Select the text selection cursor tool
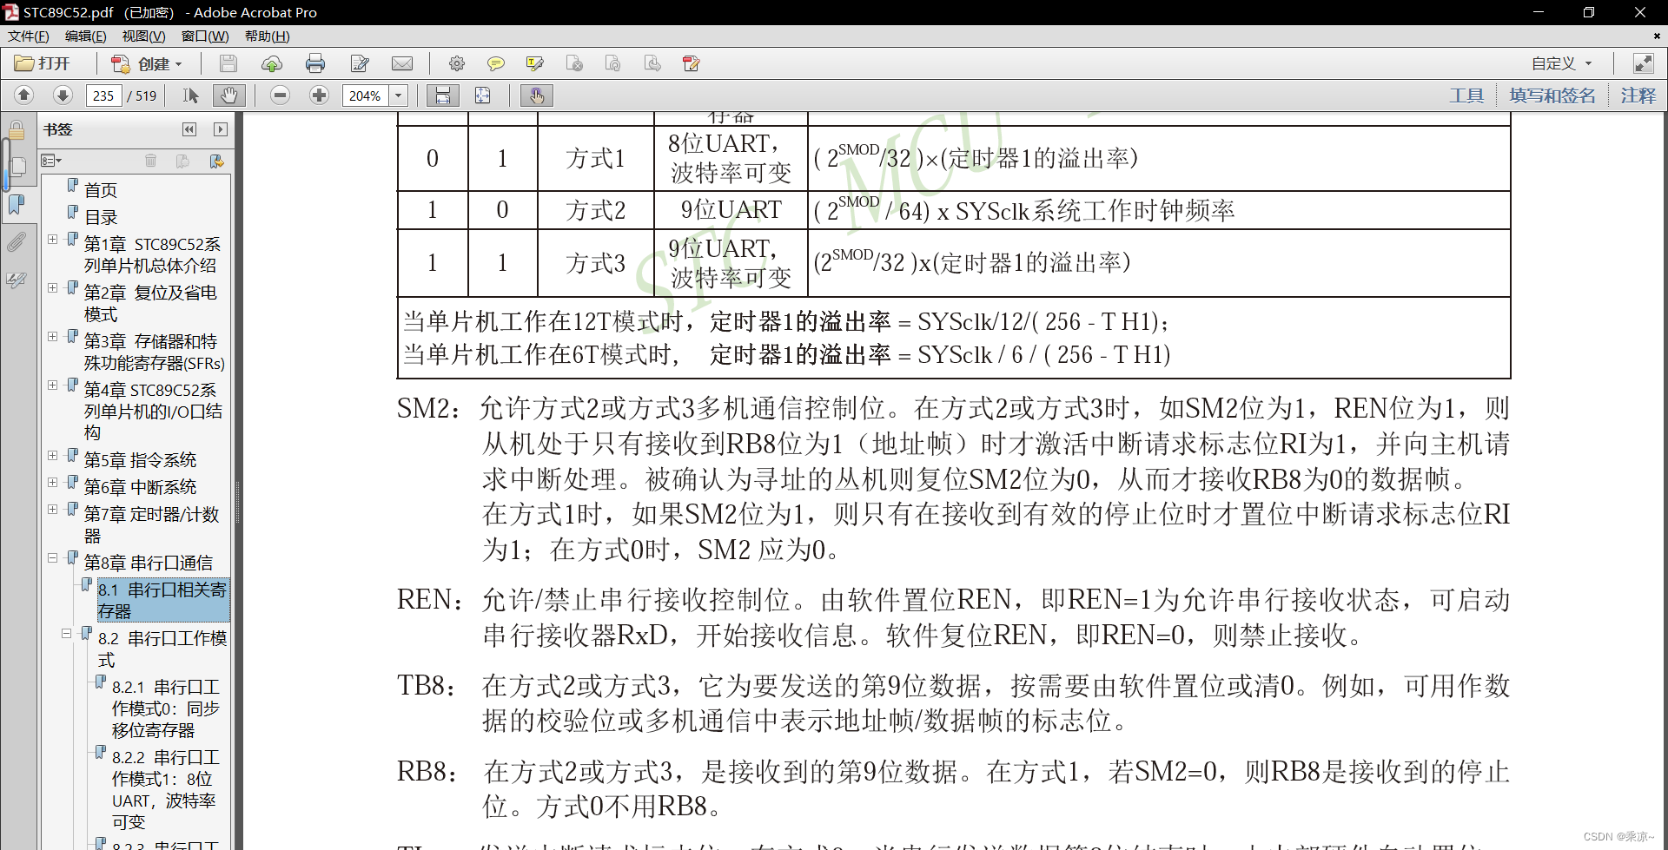This screenshot has width=1668, height=850. tap(191, 96)
